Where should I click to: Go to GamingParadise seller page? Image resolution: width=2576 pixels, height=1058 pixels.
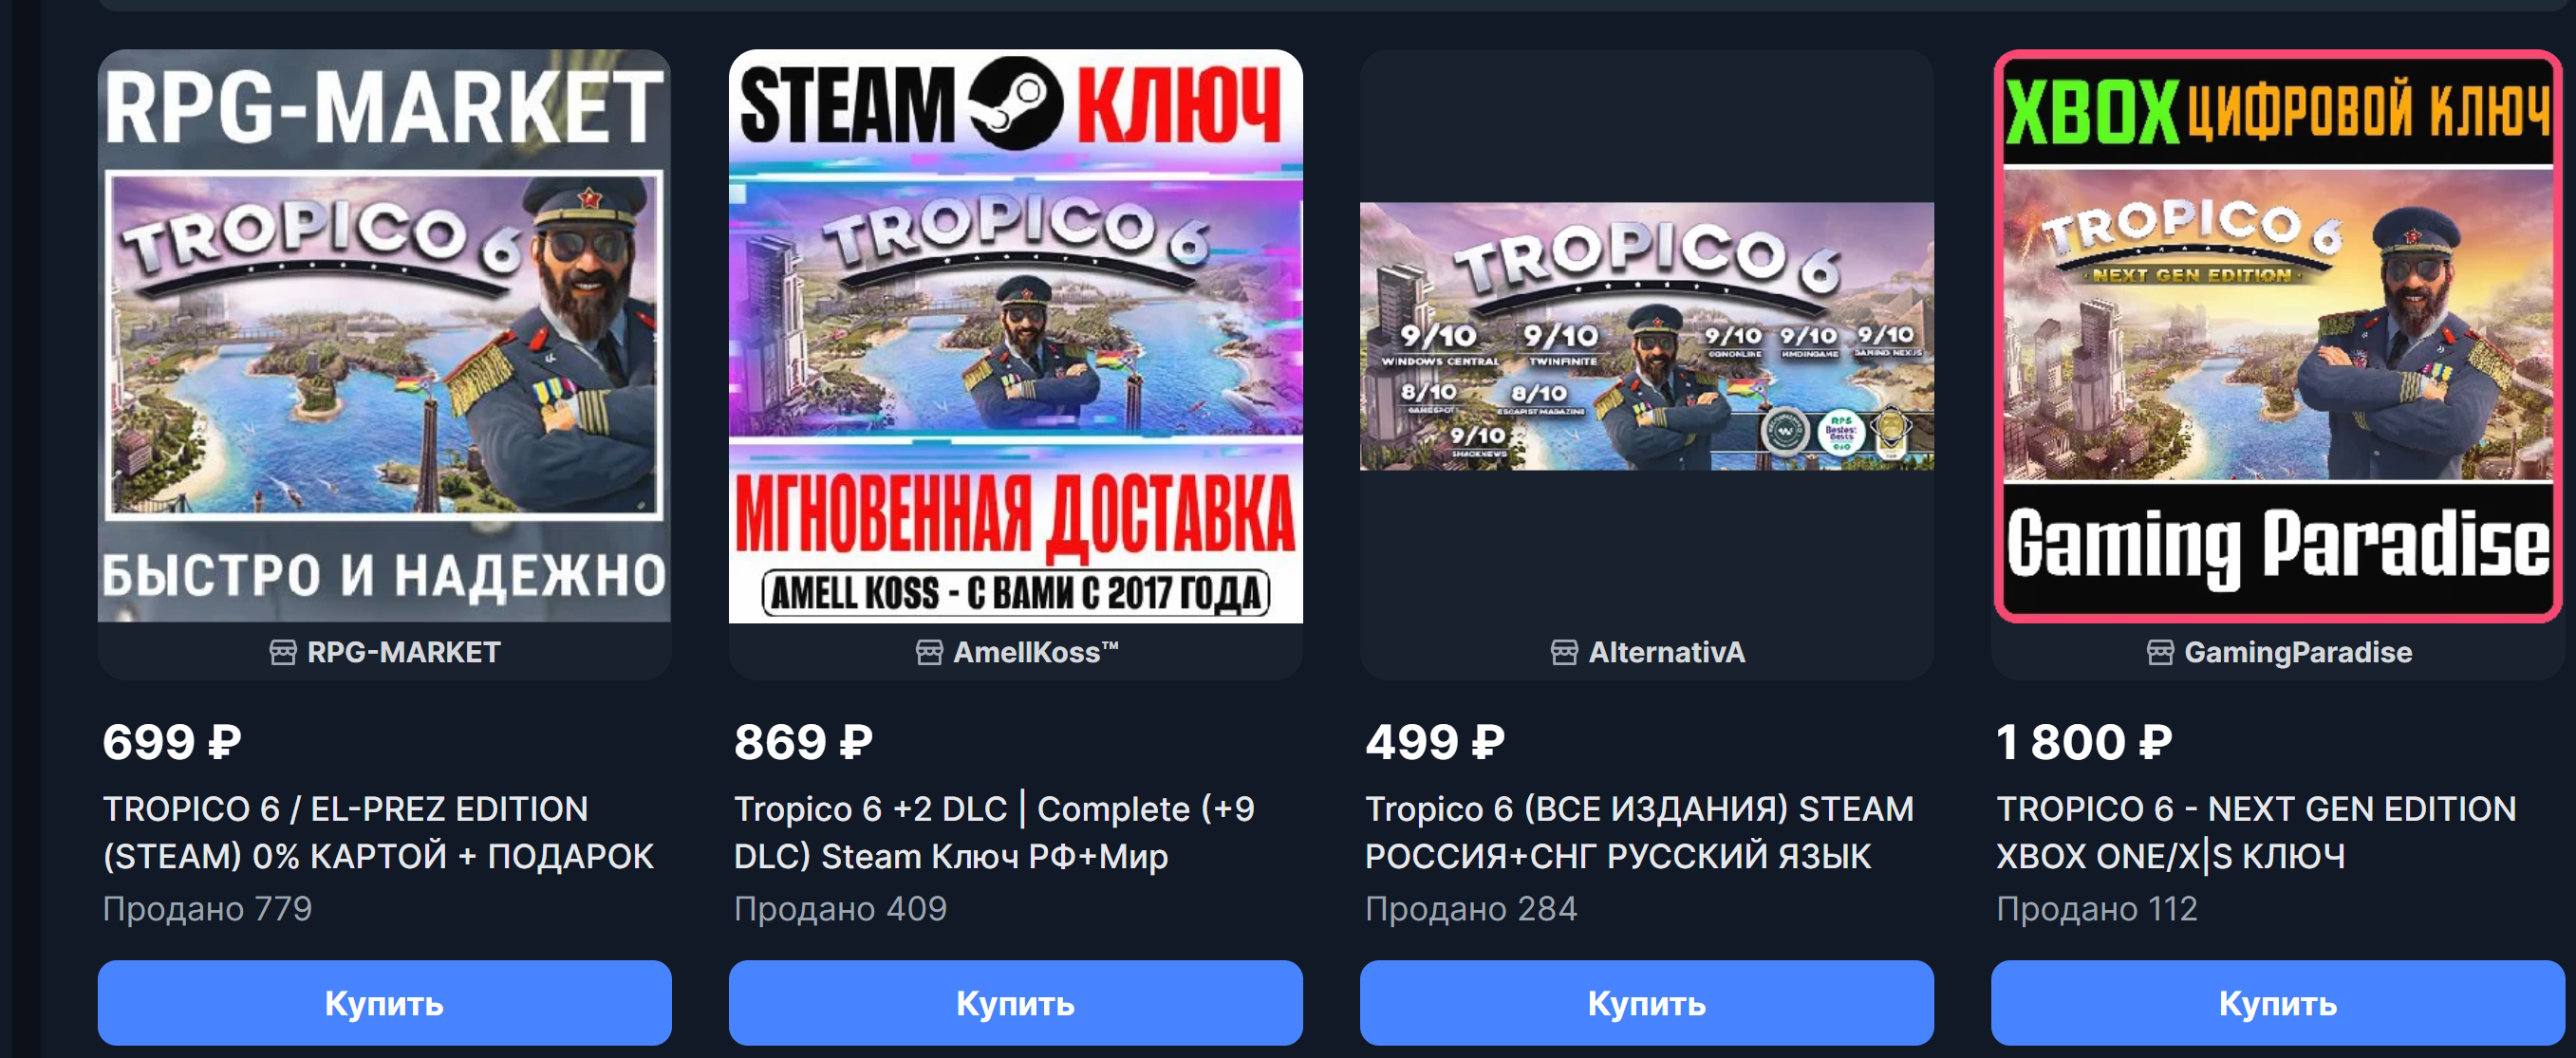click(x=2298, y=653)
